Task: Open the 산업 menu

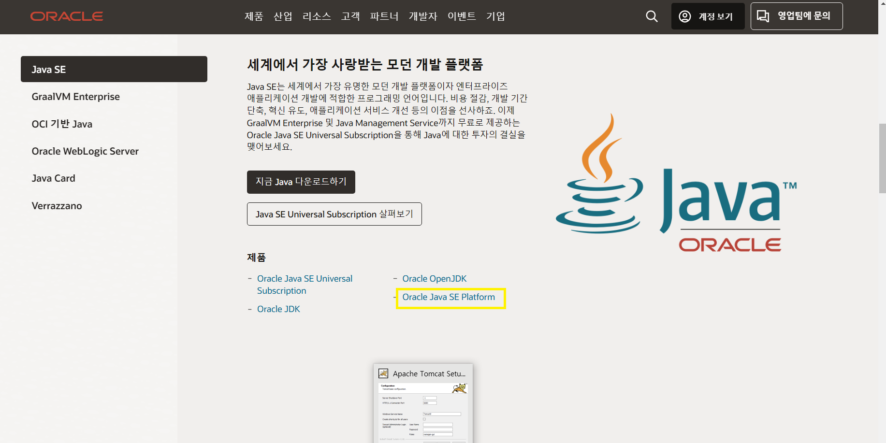Action: click(x=283, y=16)
